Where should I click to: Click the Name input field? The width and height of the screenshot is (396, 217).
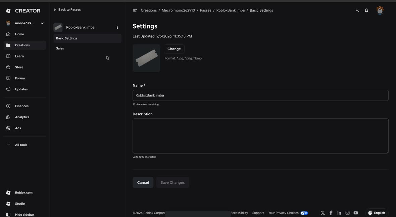(x=260, y=95)
